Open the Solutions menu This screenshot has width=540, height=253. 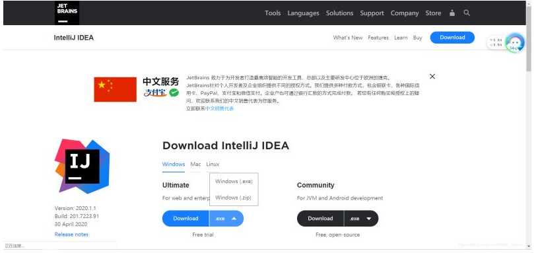(x=339, y=13)
